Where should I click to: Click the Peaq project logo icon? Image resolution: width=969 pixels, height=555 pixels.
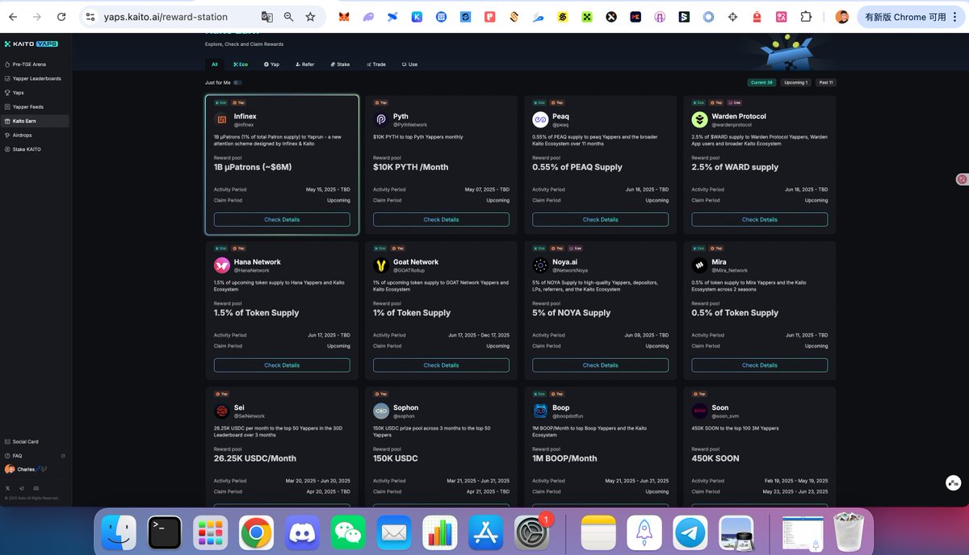pos(540,120)
